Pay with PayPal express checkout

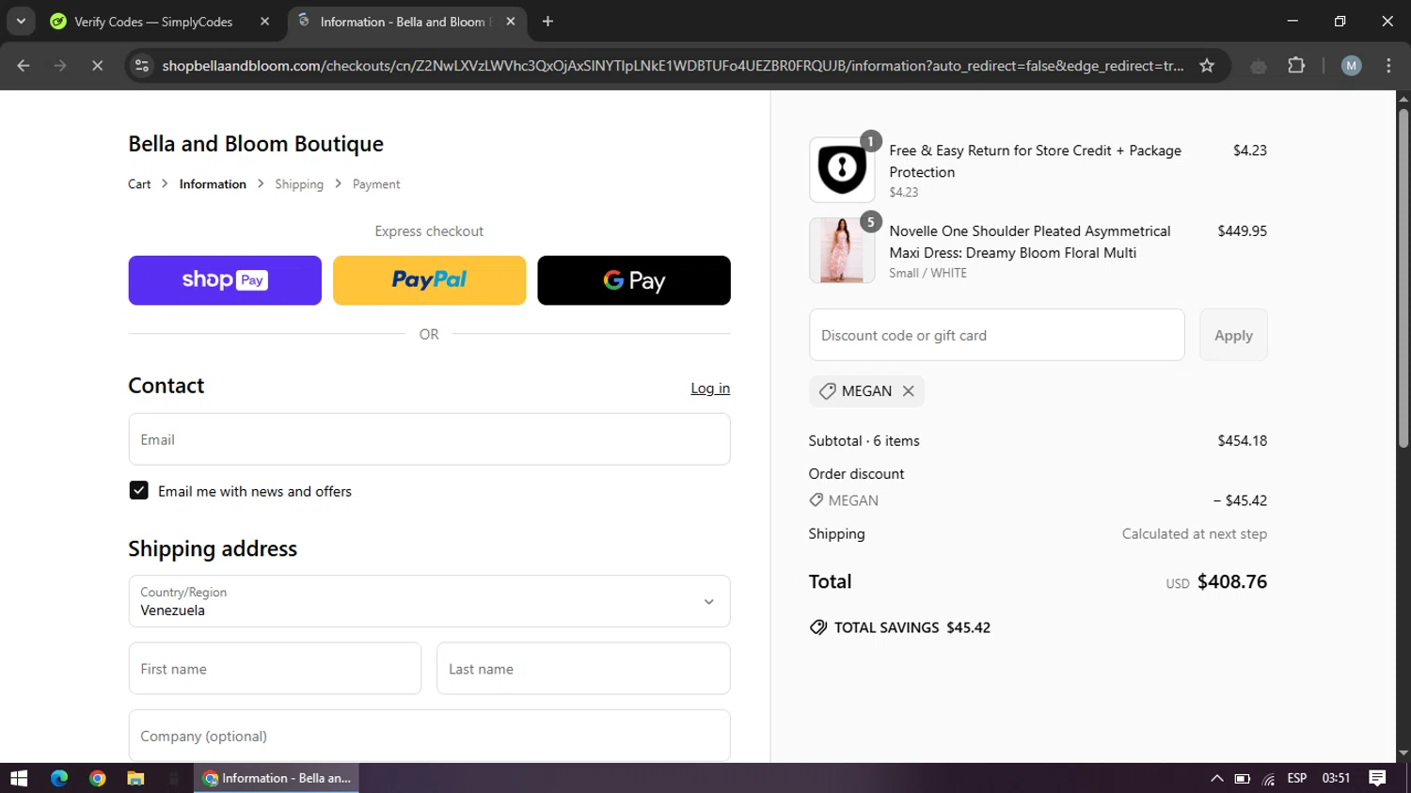(x=429, y=280)
